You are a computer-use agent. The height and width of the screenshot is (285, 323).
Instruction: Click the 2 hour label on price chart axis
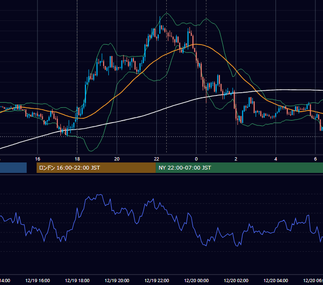pyautogui.click(x=236, y=159)
